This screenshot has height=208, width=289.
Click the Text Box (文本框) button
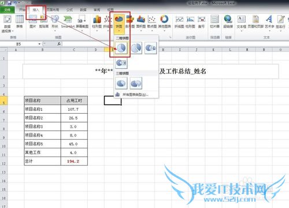[242, 23]
